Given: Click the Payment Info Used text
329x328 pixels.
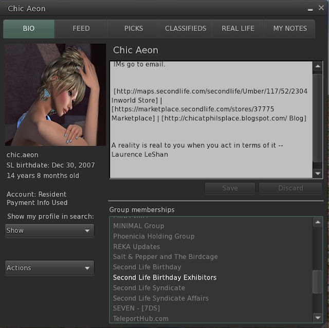Looking at the screenshot, I should 37,203.
